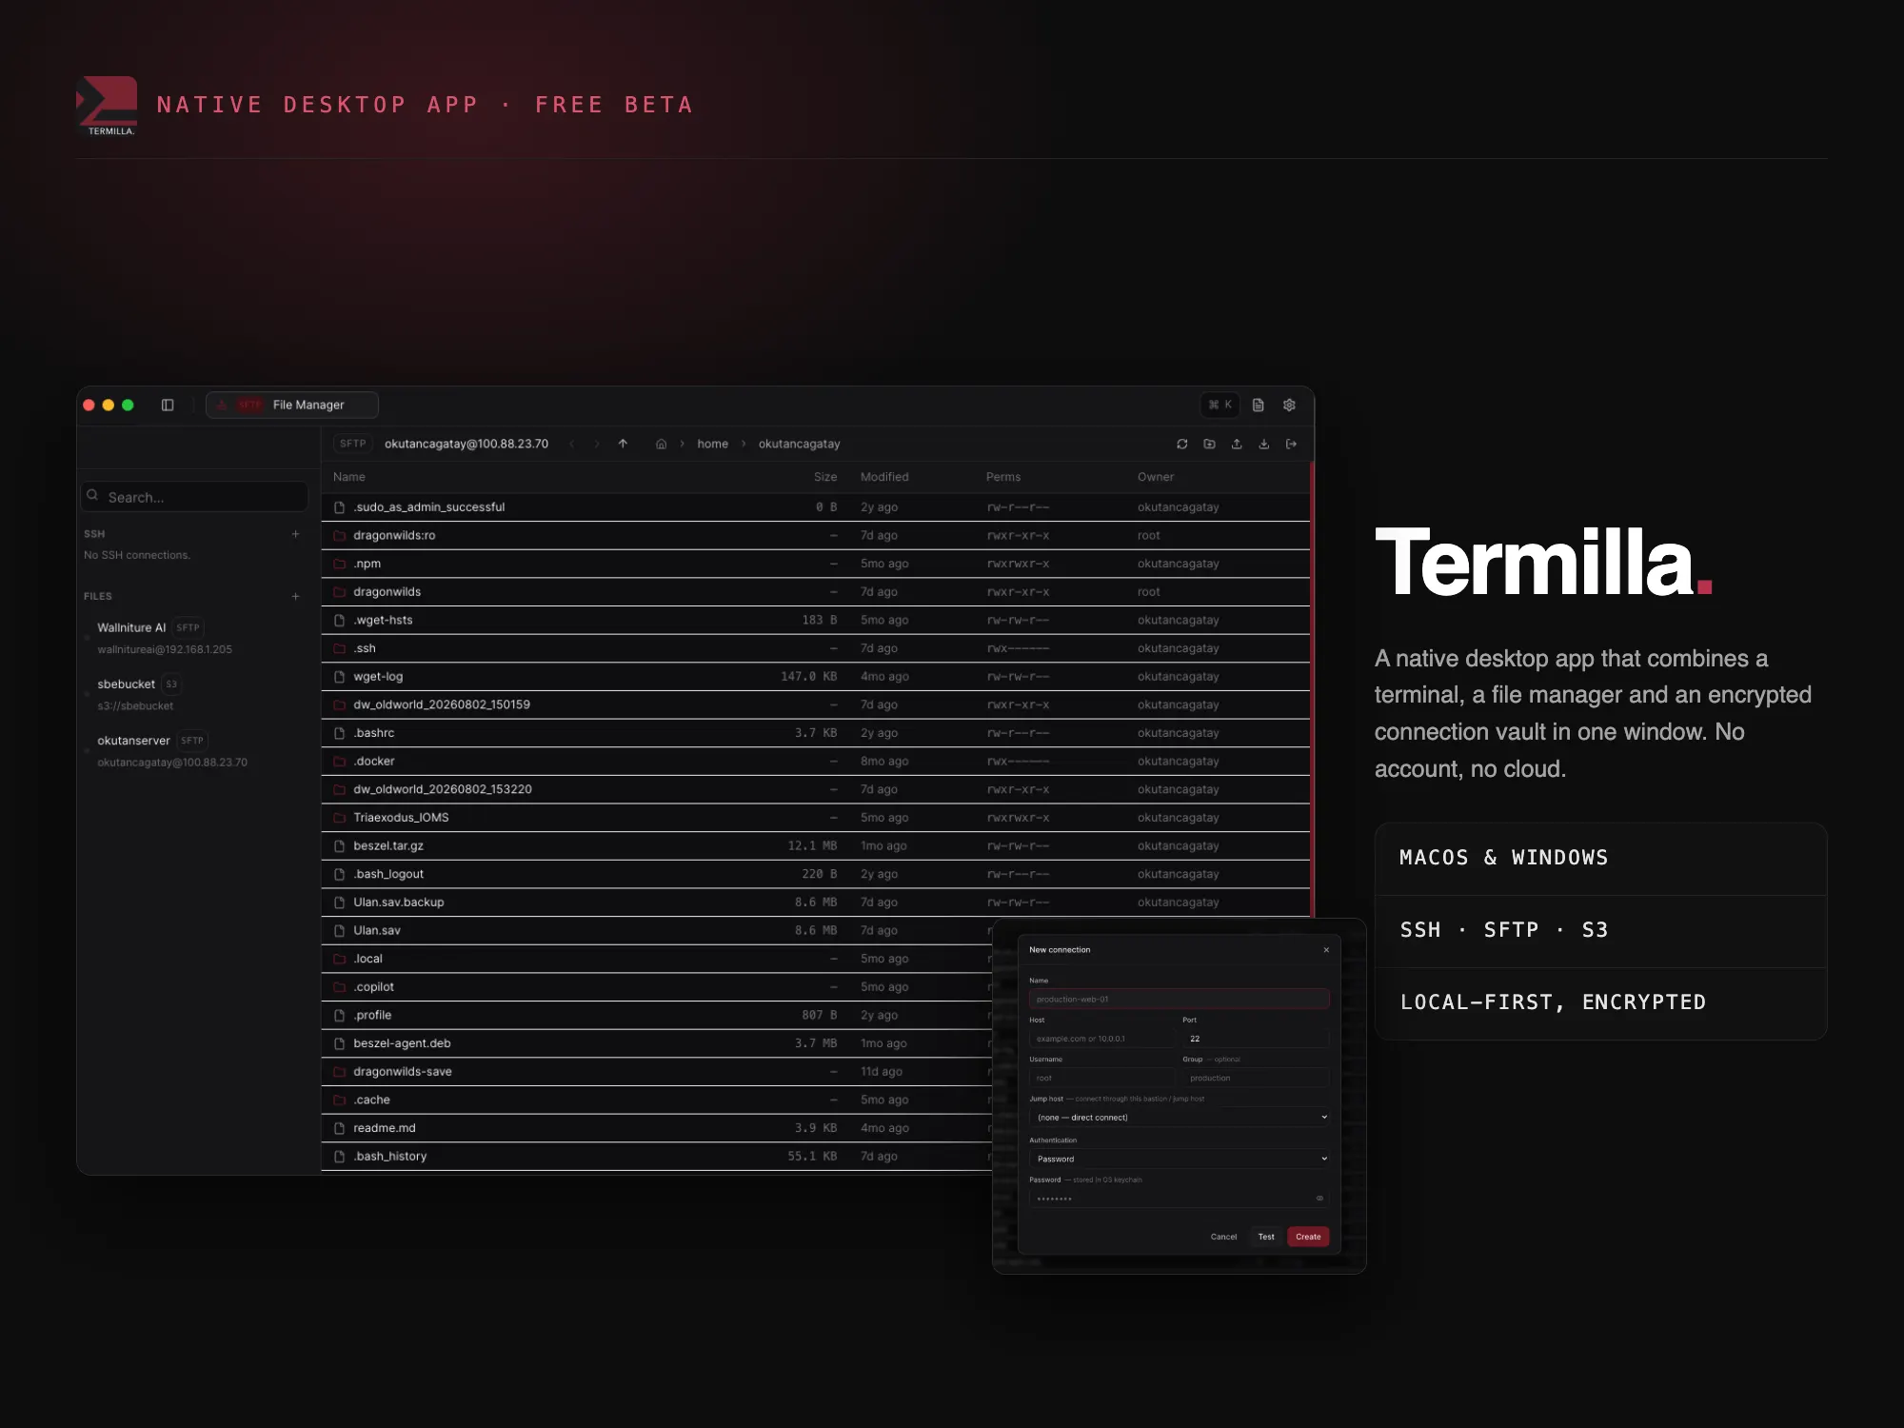The height and width of the screenshot is (1428, 1904).
Task: Create a new folder via toolbar icon
Action: point(1209,444)
